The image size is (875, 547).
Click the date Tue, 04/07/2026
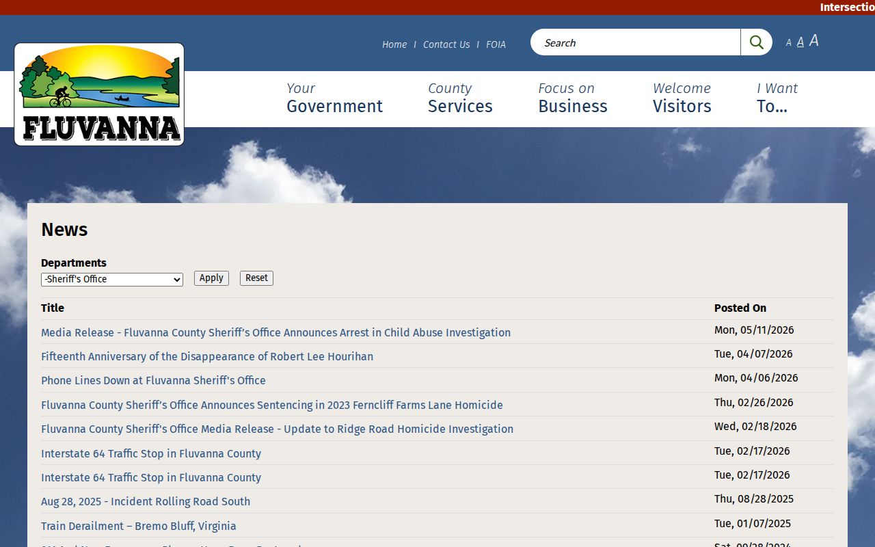pos(753,354)
